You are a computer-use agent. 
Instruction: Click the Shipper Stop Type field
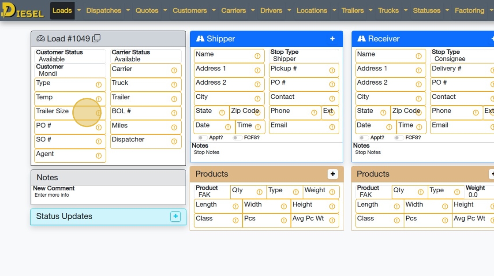[x=304, y=56]
